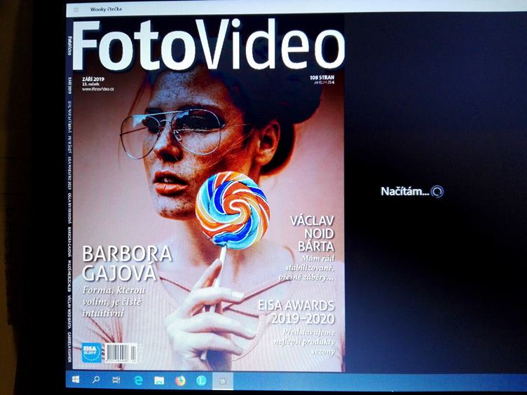Launch Firefox from the taskbar
The image size is (527, 395).
(x=180, y=381)
